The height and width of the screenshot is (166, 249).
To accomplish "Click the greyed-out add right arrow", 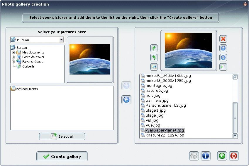I will [x=126, y=86].
